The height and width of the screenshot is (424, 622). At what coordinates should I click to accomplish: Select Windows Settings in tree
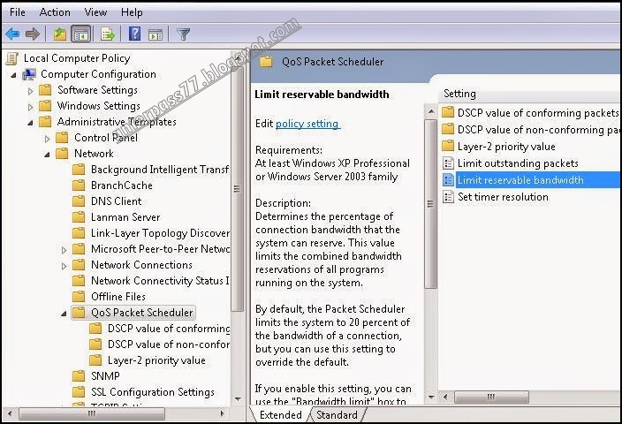[98, 106]
